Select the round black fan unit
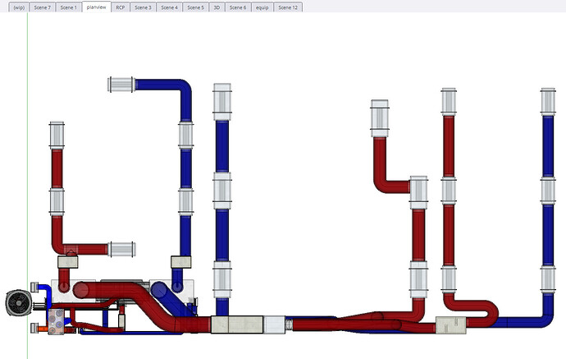 coord(19,303)
